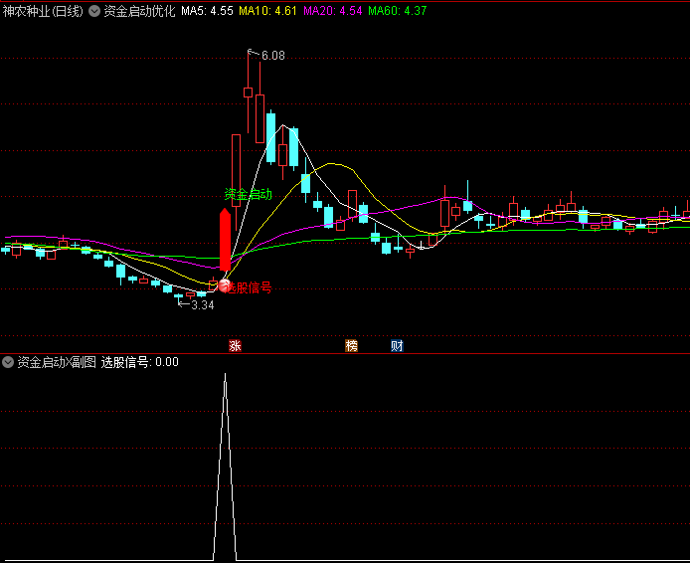Viewport: 690px width, 563px height.
Task: Select the MA5 moving average label
Action: tap(207, 12)
